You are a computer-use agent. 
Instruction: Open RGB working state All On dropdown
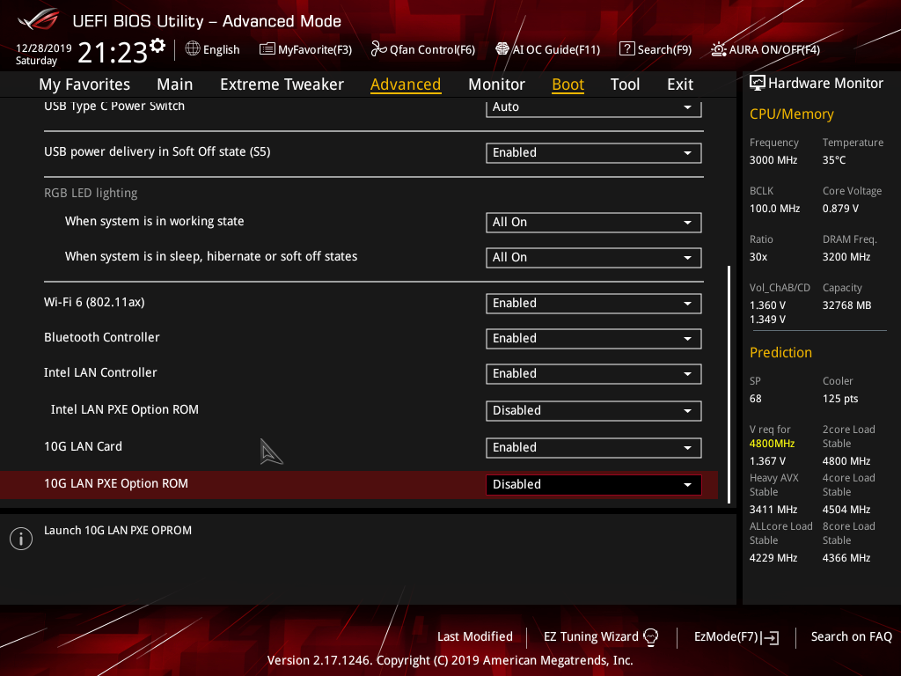(594, 223)
